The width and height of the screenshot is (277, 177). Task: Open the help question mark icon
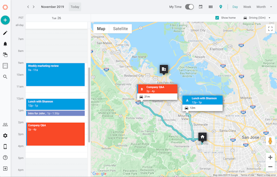coord(5,158)
